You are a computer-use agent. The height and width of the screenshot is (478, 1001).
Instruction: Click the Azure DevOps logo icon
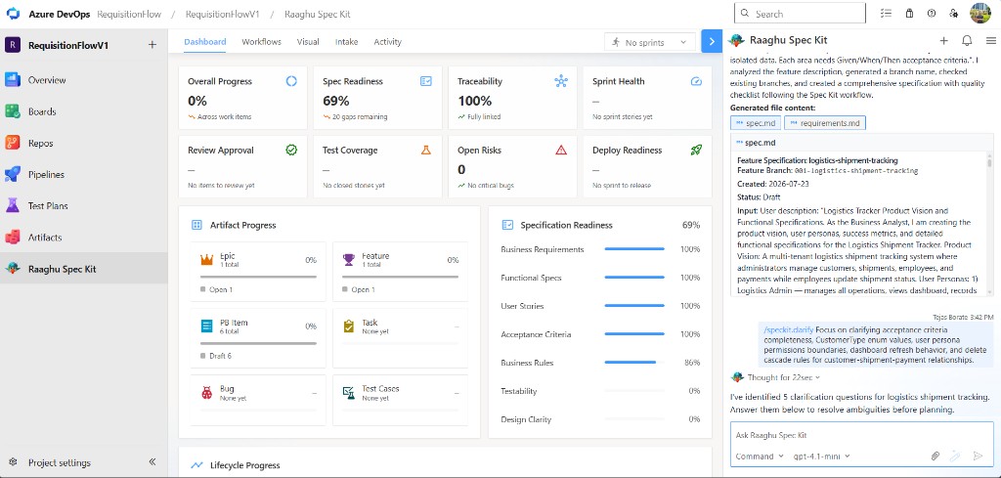13,14
